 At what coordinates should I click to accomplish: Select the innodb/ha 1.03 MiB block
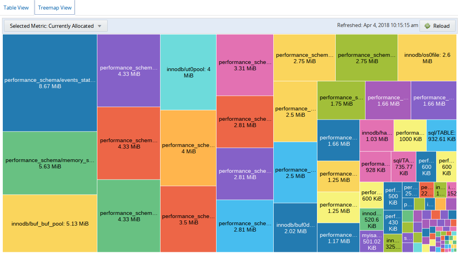pos(377,136)
